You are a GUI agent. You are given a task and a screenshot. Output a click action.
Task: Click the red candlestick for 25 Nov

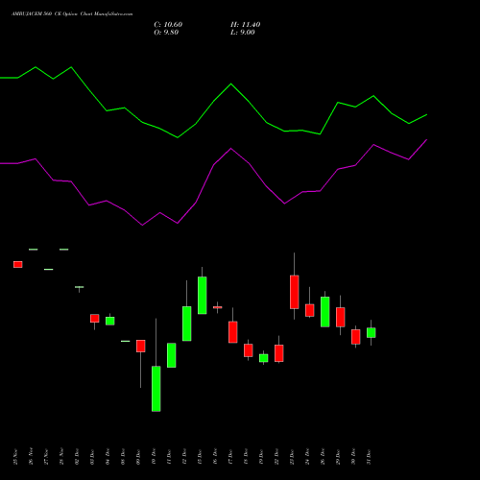pyautogui.click(x=18, y=264)
